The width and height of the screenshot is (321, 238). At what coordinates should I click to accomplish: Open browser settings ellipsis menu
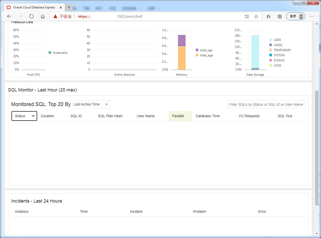pyautogui.click(x=312, y=16)
